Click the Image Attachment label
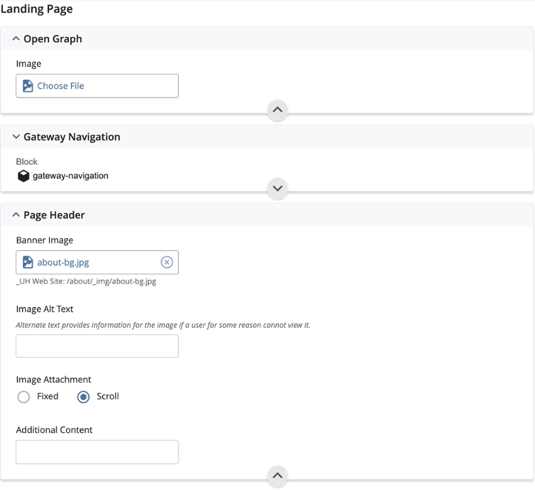This screenshot has height=490, width=535. [53, 380]
